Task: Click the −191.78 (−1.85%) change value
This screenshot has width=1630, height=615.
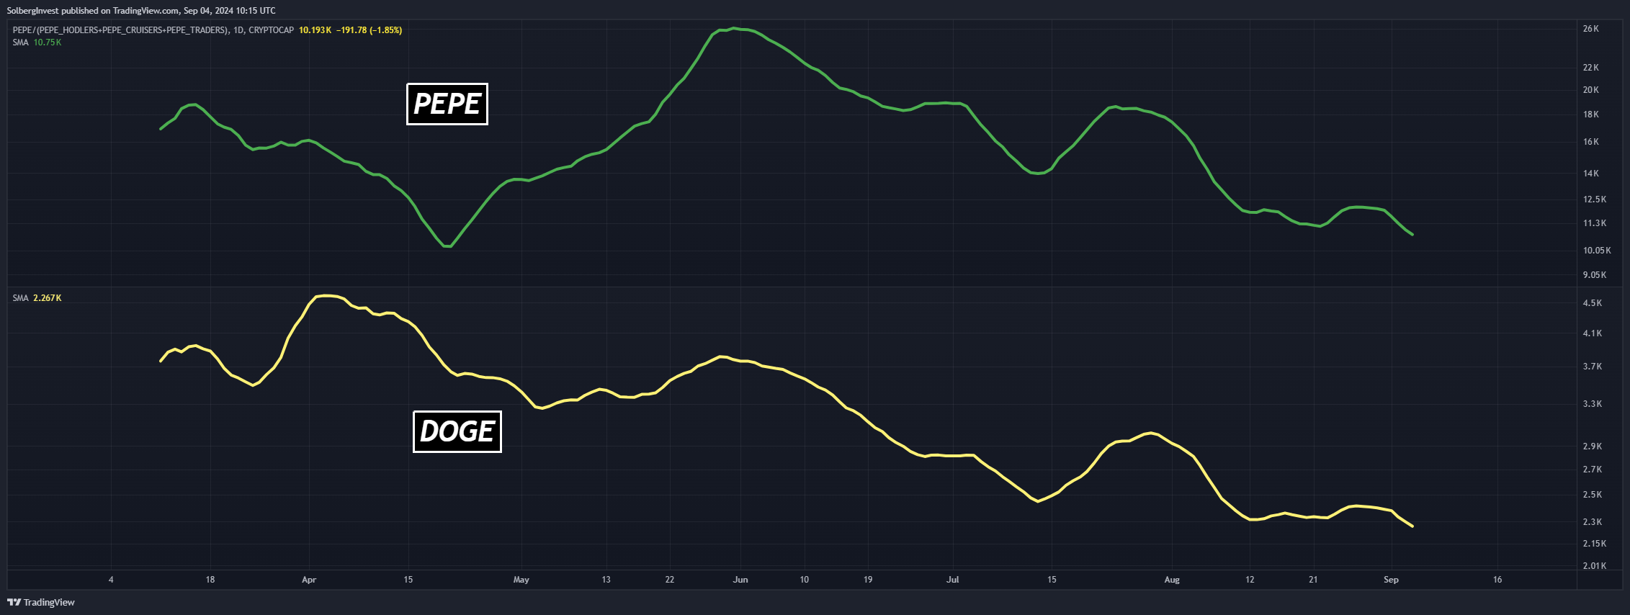Action: (369, 30)
